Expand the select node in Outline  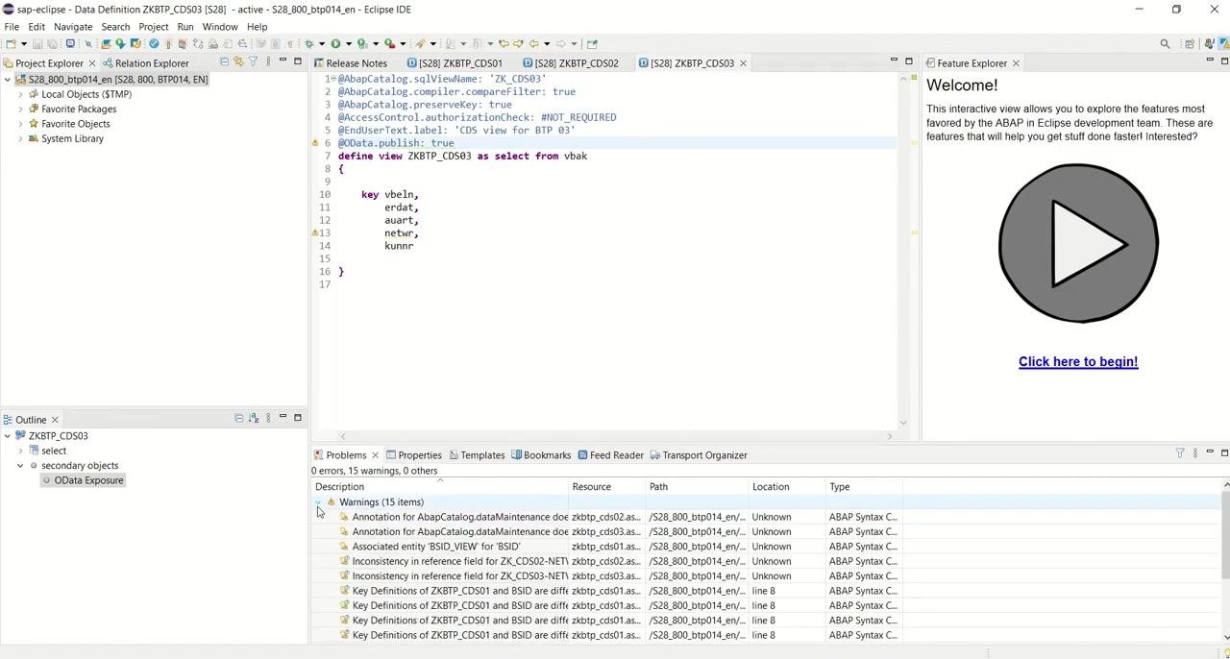point(20,451)
